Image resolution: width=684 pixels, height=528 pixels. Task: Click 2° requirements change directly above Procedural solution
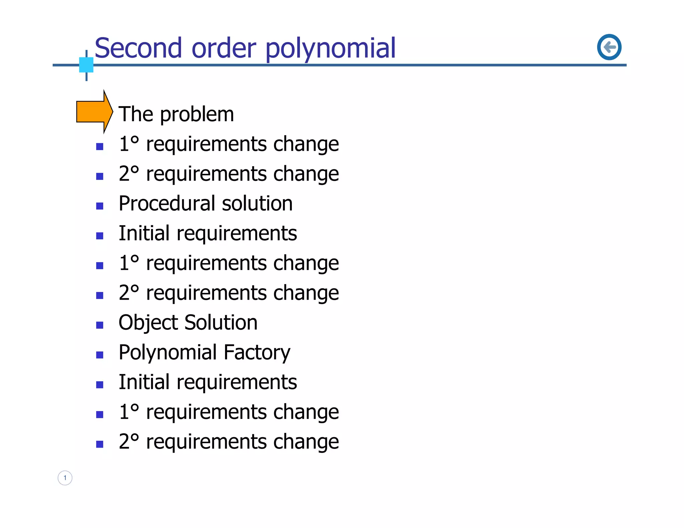229,174
